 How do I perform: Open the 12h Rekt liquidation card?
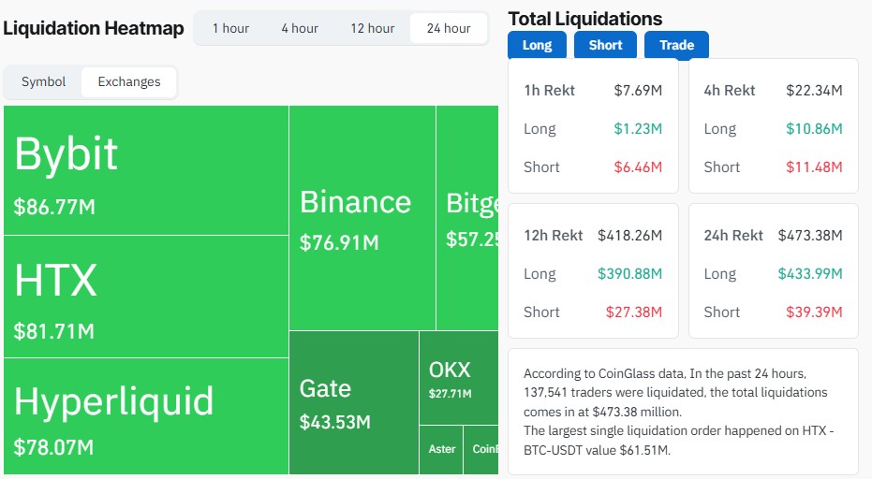coord(592,271)
